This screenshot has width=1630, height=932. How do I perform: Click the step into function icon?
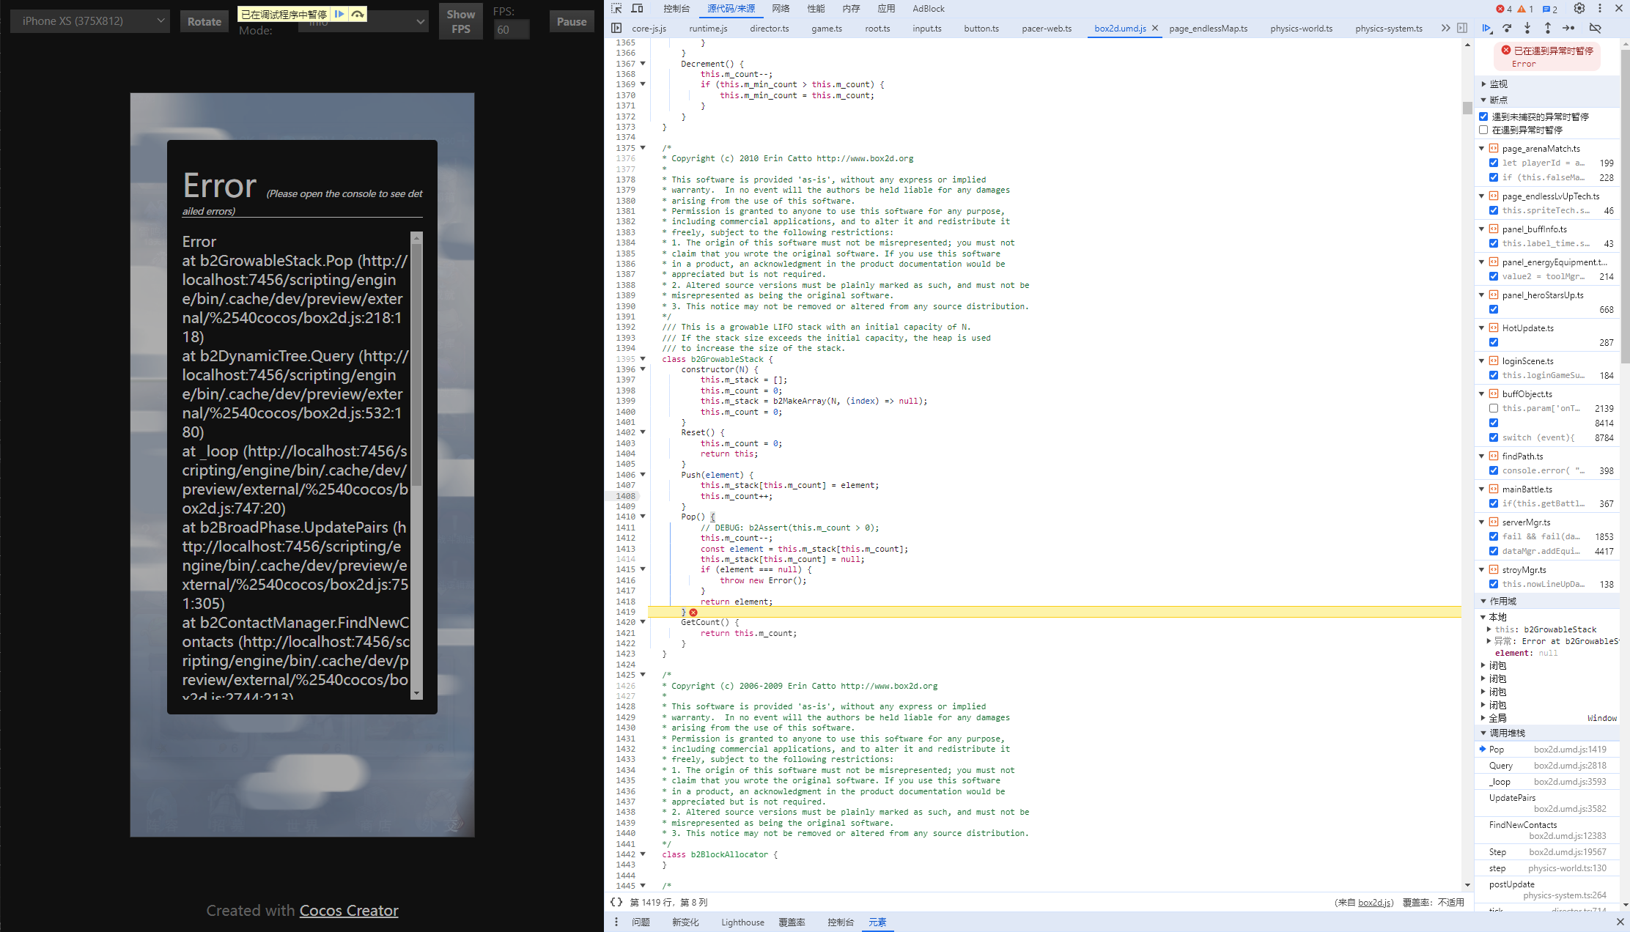(x=1527, y=29)
